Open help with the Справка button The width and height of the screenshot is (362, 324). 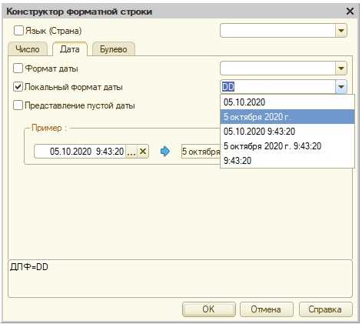(325, 309)
